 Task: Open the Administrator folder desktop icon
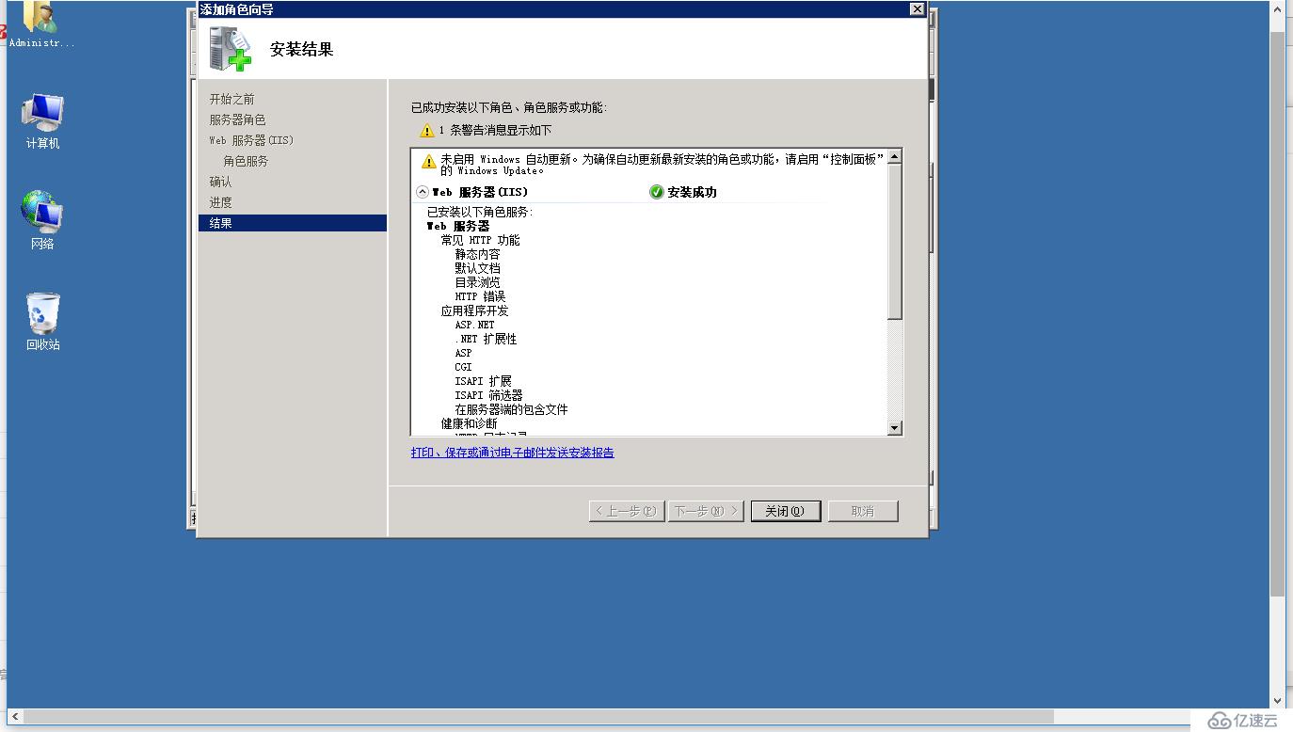point(40,24)
